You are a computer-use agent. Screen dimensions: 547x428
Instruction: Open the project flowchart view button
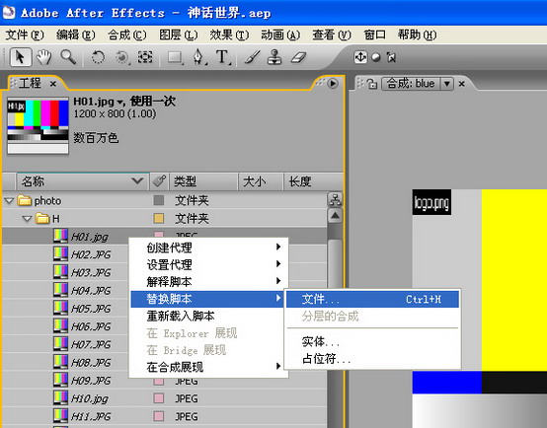click(x=335, y=200)
